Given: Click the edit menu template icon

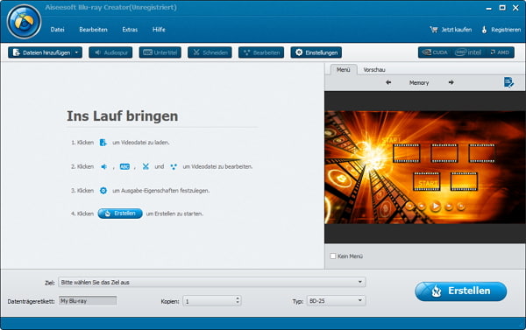Looking at the screenshot, I should (508, 82).
